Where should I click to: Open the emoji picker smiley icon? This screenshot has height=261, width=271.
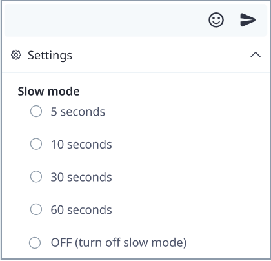[216, 20]
